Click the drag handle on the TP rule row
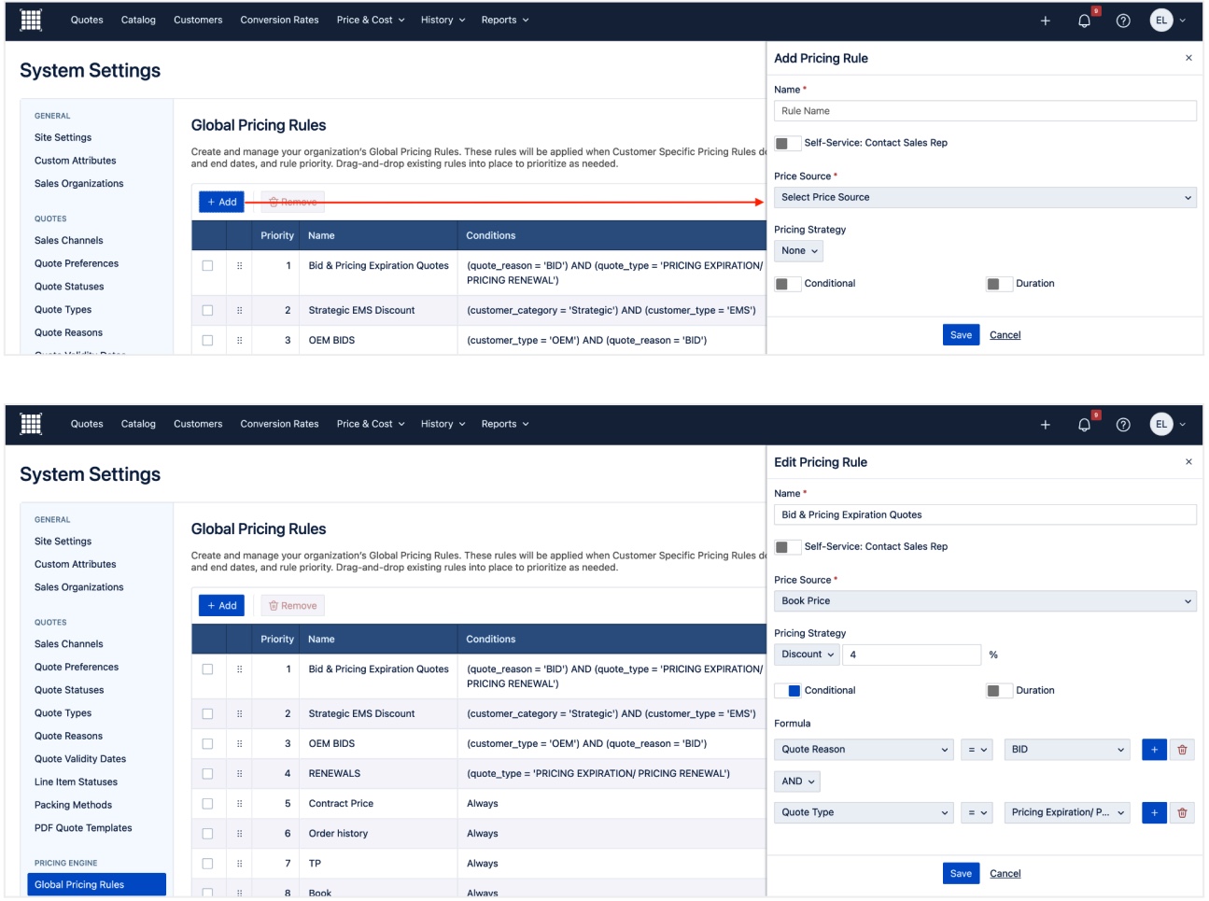Image resolution: width=1209 pixels, height=901 pixels. pos(239,864)
